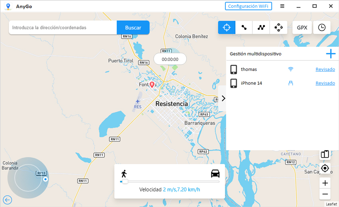The image size is (339, 207).
Task: Click the speed slider handle
Action: (125, 182)
